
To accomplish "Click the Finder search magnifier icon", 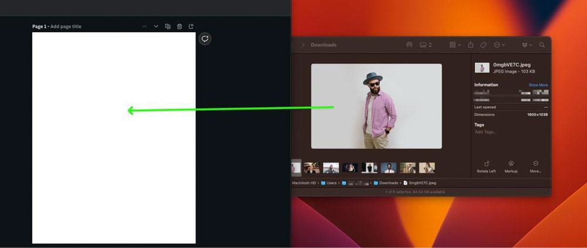I will click(x=542, y=45).
